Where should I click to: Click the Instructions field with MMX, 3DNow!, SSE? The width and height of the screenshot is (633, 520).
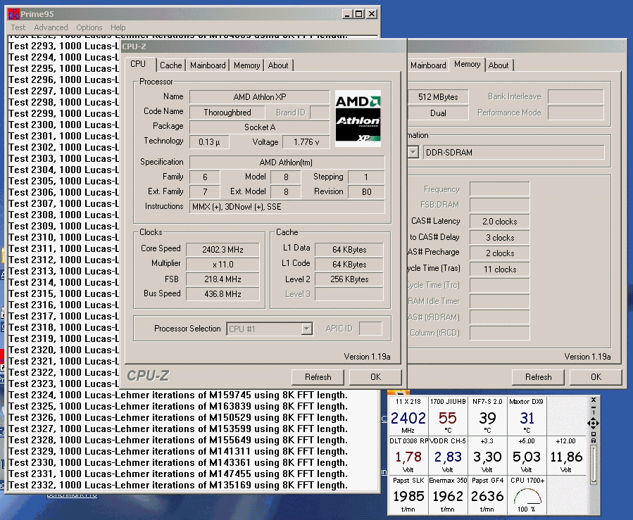click(x=287, y=207)
